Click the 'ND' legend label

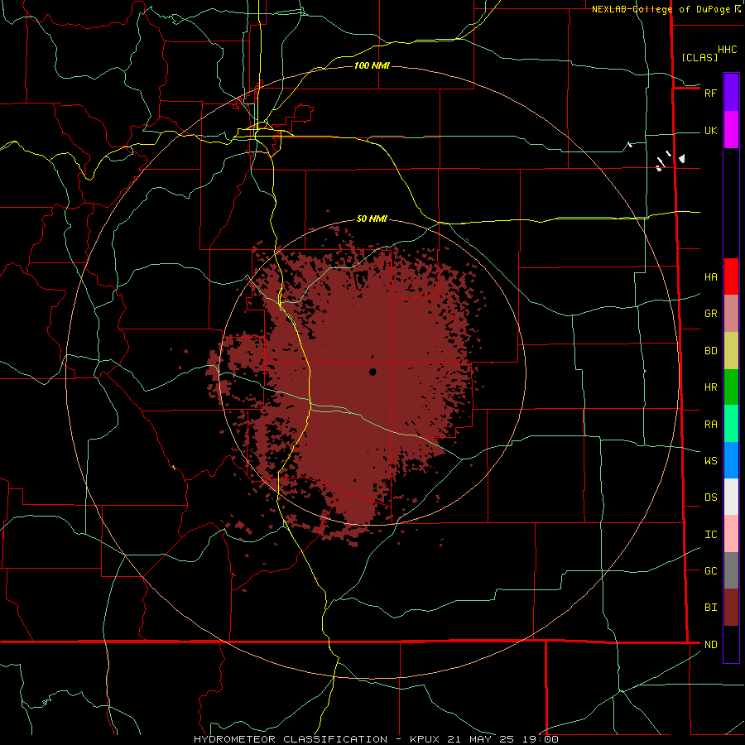pos(710,645)
